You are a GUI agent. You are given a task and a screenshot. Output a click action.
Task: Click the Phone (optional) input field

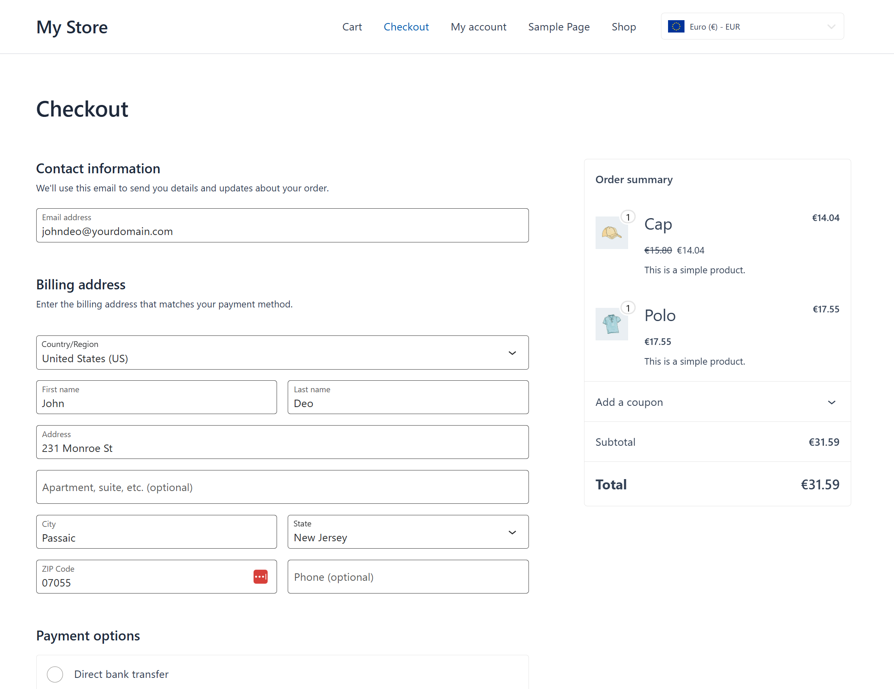[x=407, y=577]
